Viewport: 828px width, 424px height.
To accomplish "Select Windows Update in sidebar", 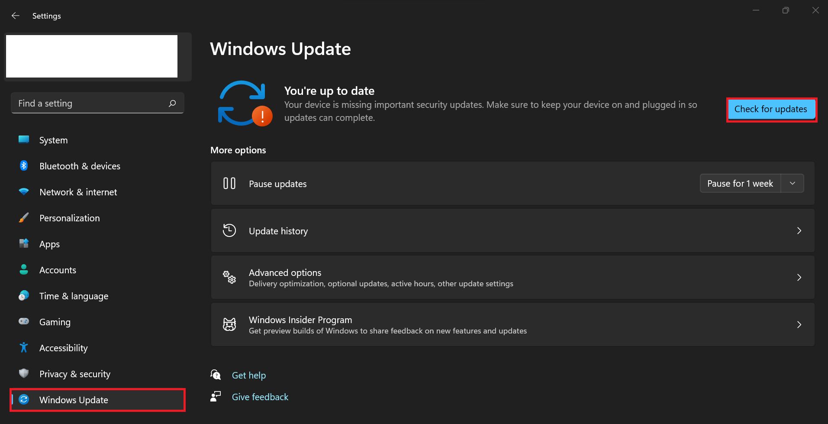I will 97,400.
